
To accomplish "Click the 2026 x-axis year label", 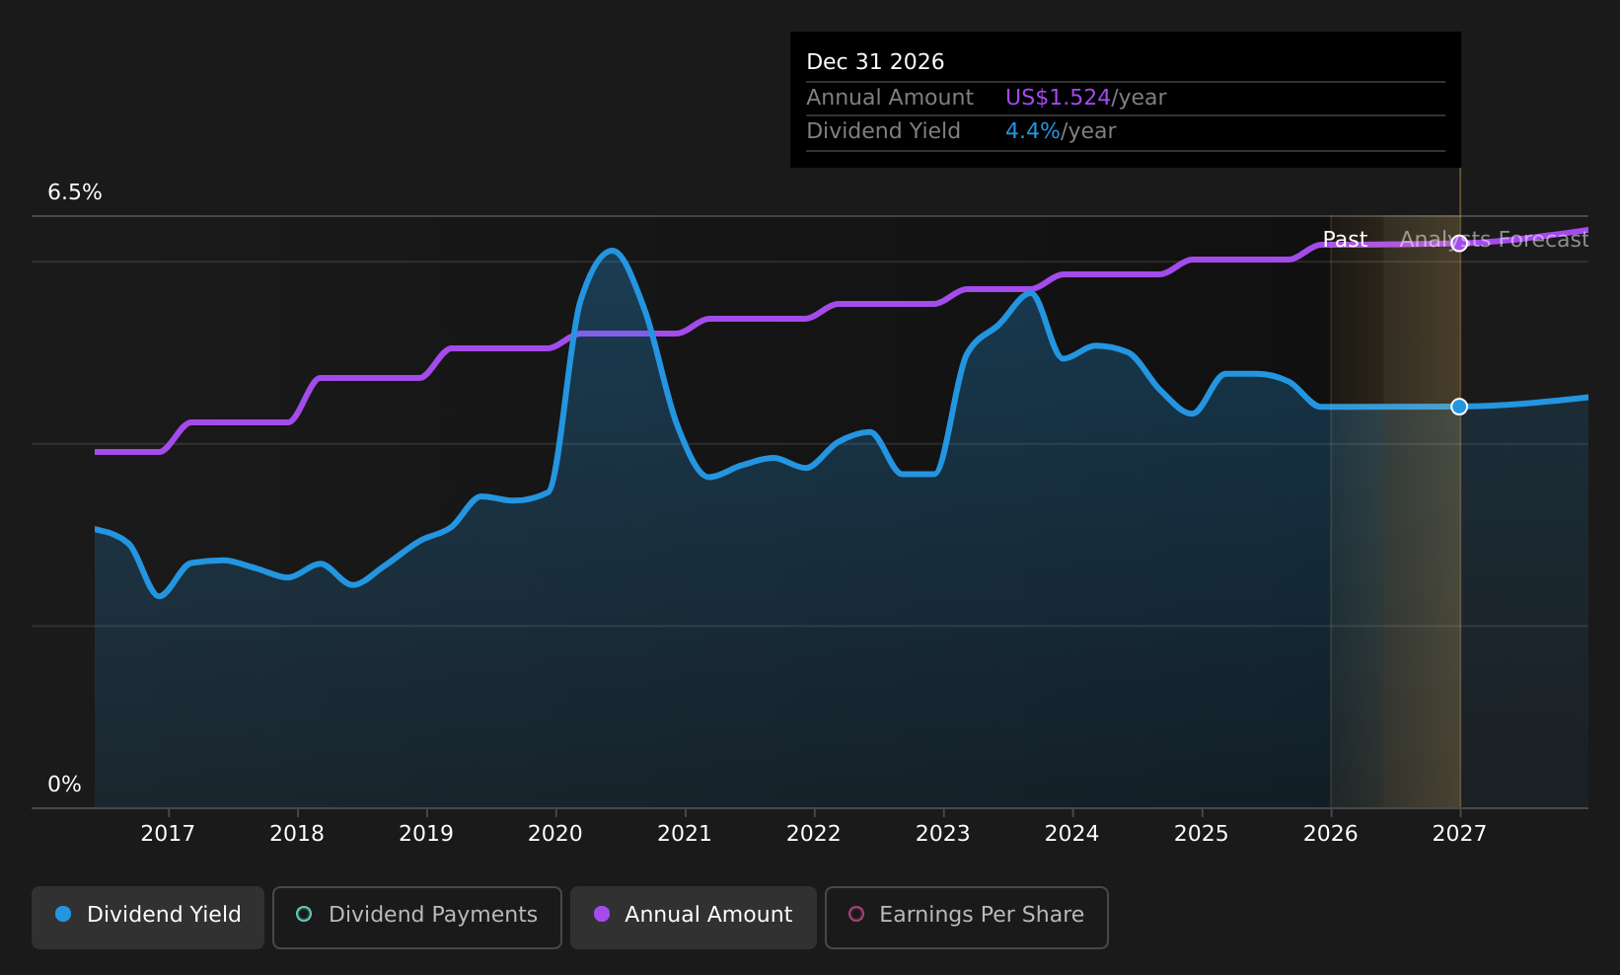I will 1331,834.
